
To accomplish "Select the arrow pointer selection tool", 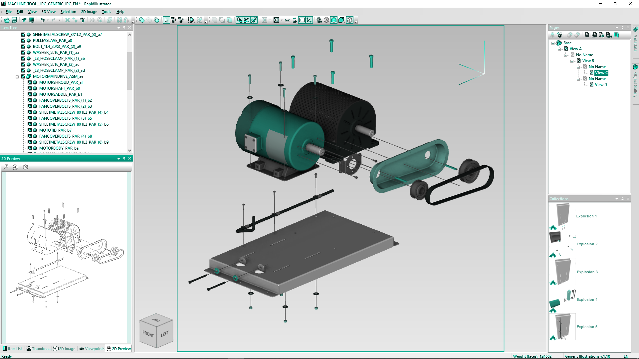I will click(166, 20).
